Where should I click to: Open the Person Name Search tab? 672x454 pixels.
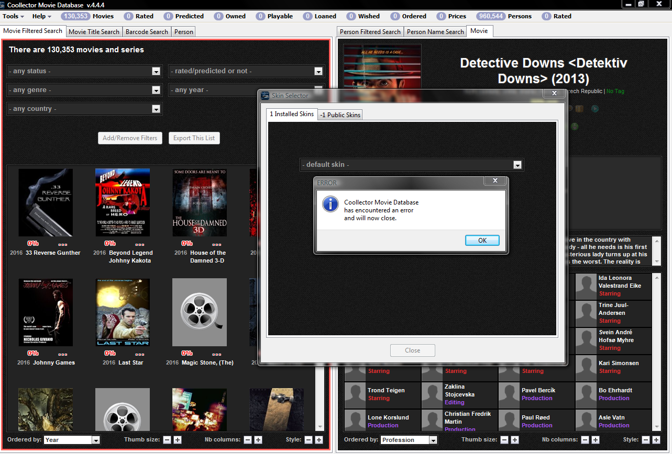pos(435,32)
